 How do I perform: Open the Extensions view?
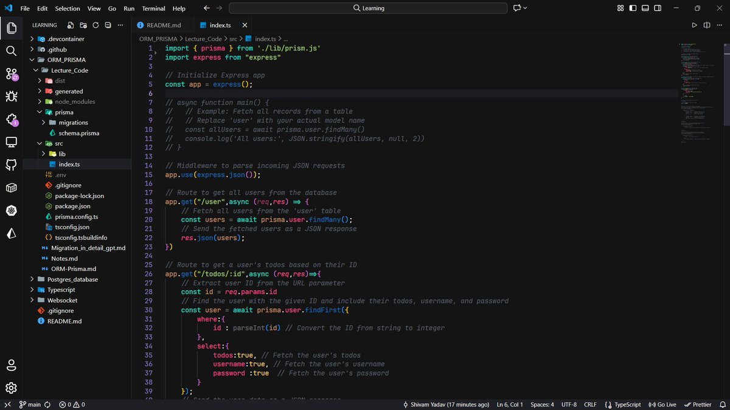[x=11, y=119]
